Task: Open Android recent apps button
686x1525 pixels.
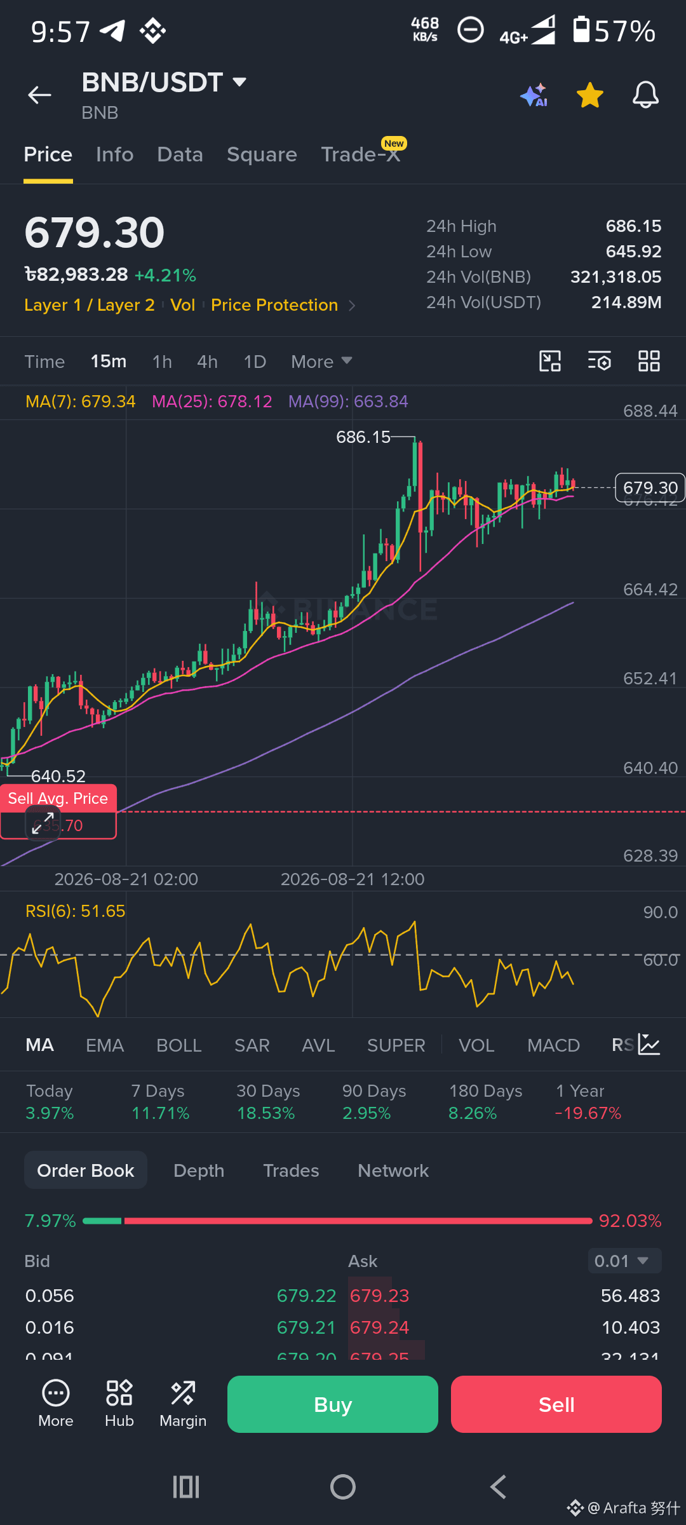Action: pos(186,1487)
